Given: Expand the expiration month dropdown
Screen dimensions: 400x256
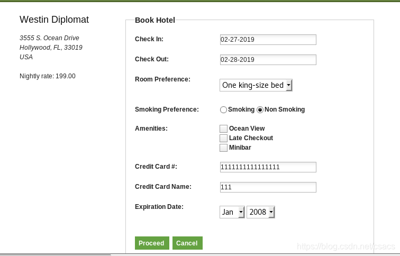Looking at the screenshot, I should (232, 212).
